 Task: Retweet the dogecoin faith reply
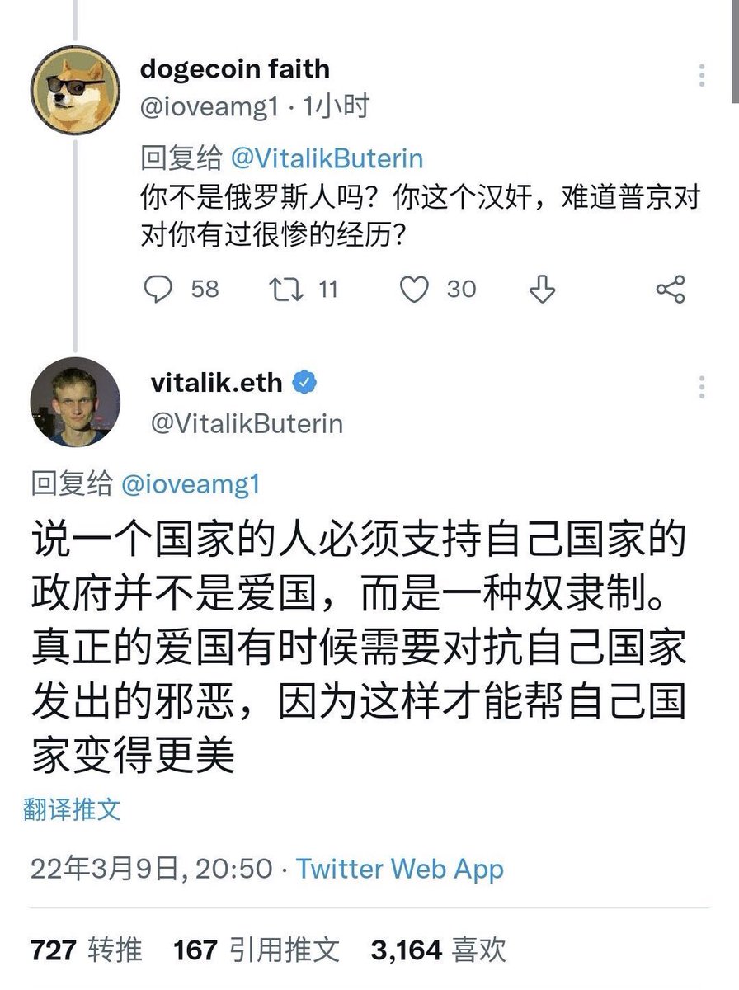point(286,289)
